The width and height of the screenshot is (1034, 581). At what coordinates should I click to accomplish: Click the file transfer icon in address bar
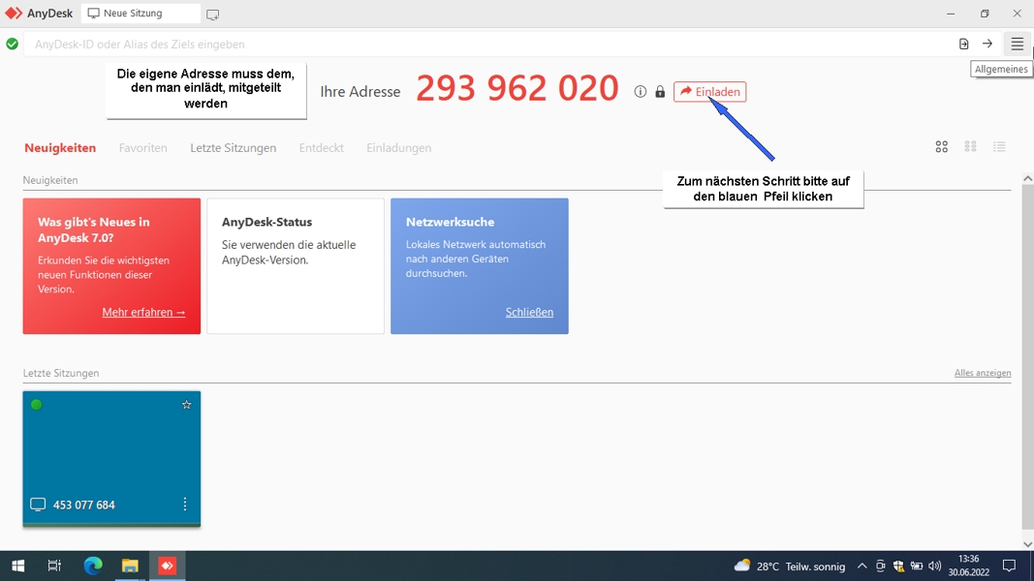click(963, 44)
